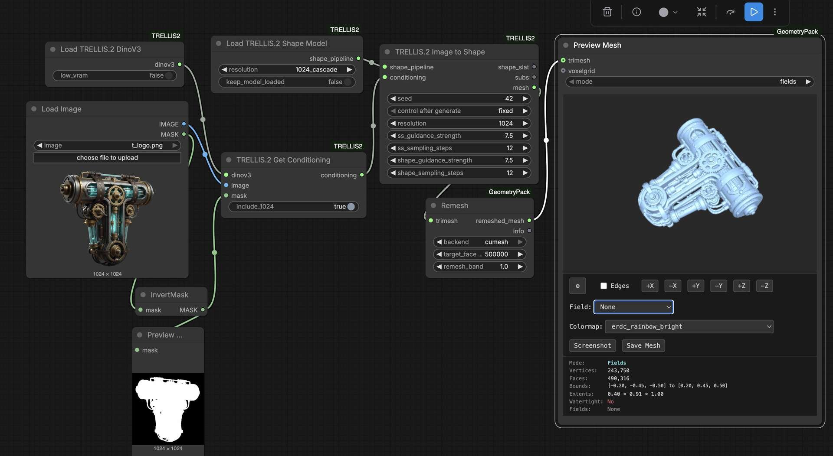Click the Screenshot button
The height and width of the screenshot is (456, 833).
(592, 345)
